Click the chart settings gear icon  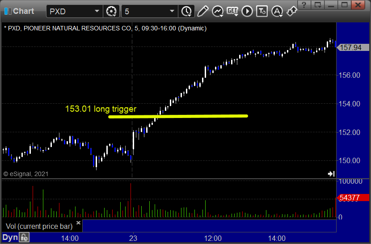click(x=111, y=11)
